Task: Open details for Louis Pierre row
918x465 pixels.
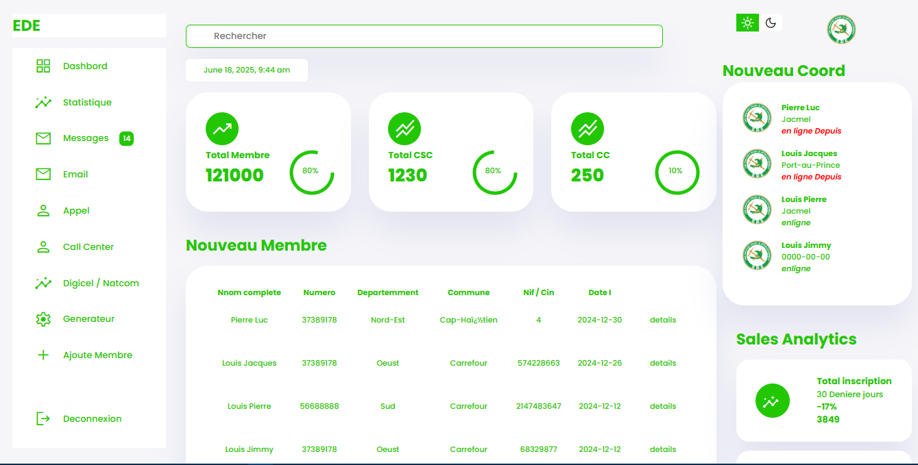Action: (662, 406)
